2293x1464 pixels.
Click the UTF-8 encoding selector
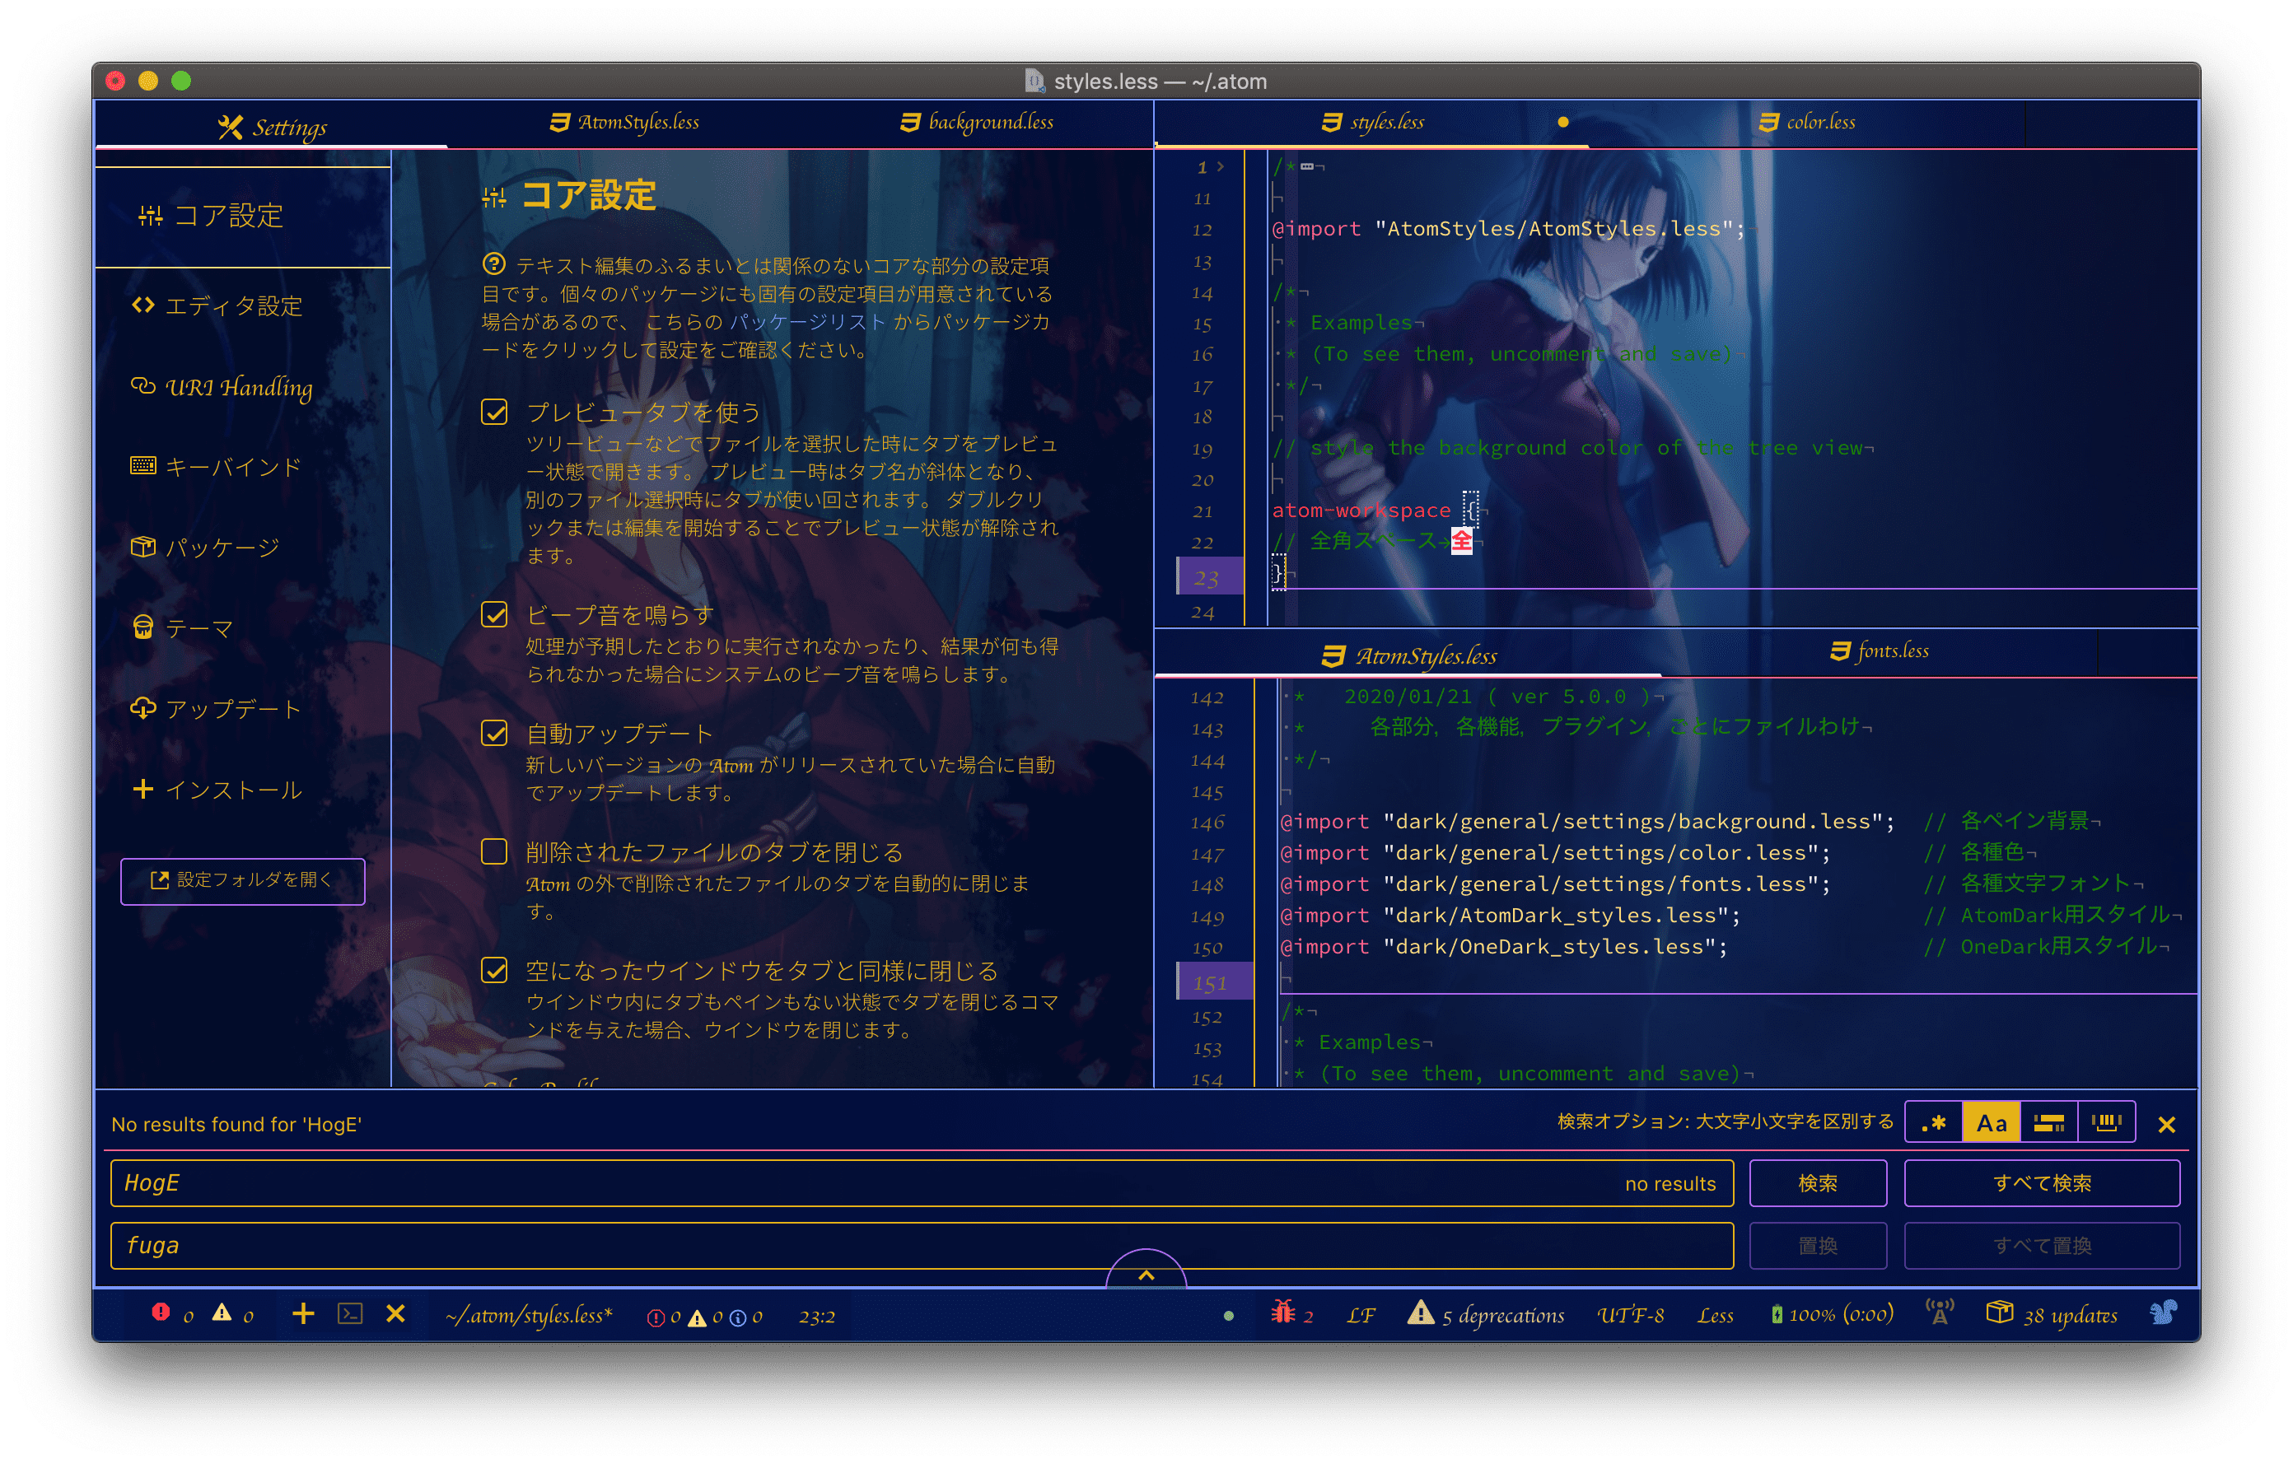click(x=1630, y=1316)
